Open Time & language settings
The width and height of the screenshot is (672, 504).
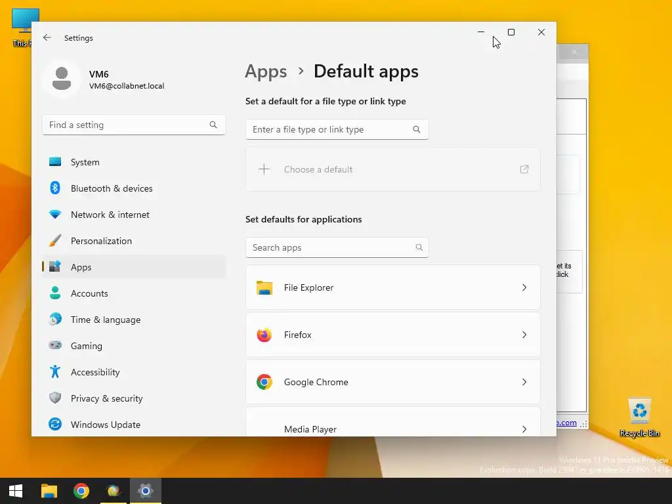[x=134, y=320]
